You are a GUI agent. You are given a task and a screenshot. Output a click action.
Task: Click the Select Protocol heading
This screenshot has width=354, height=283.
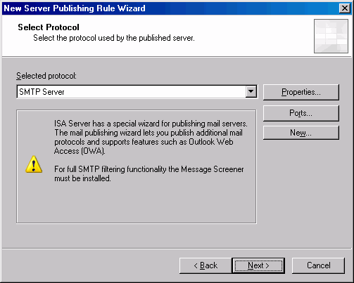click(x=49, y=27)
